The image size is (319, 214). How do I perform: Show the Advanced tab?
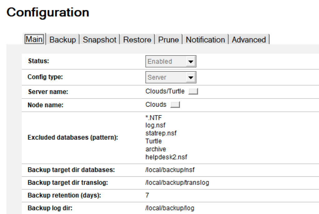click(x=249, y=40)
